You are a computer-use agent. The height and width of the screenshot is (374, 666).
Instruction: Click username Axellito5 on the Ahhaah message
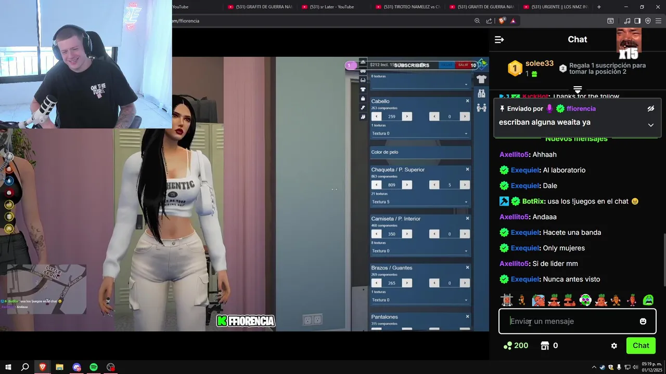(x=514, y=154)
